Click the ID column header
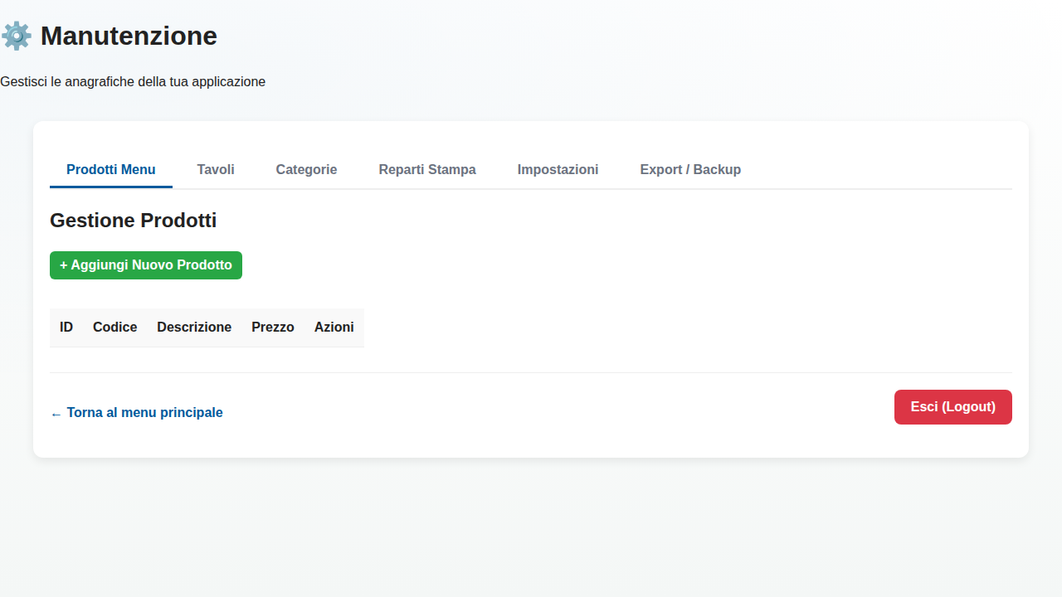Screen dimensions: 1062x597 66,328
